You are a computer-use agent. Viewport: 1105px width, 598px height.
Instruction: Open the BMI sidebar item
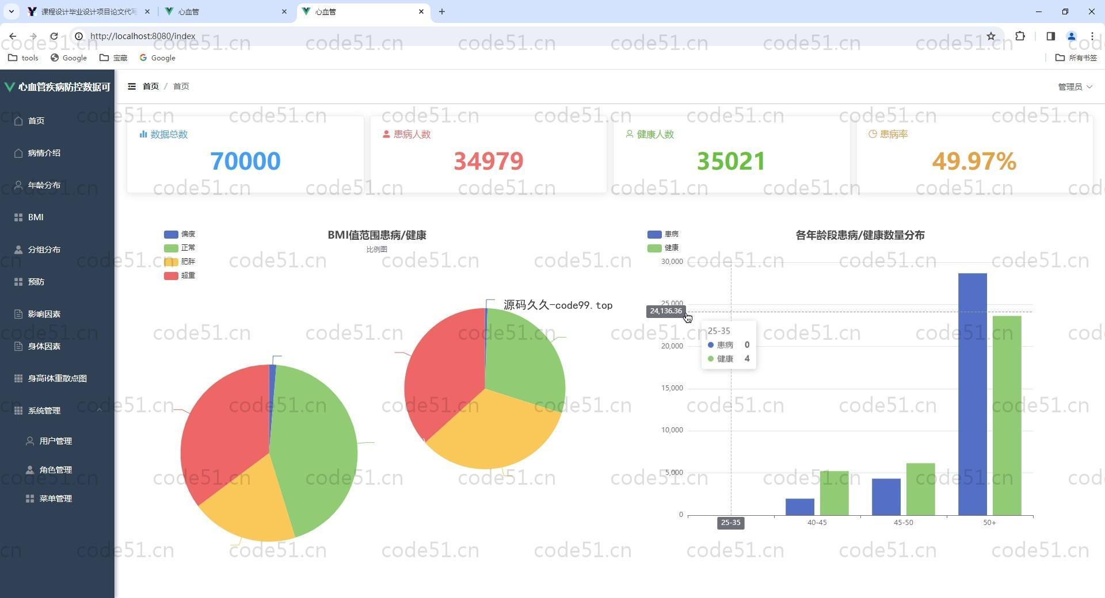[58, 217]
